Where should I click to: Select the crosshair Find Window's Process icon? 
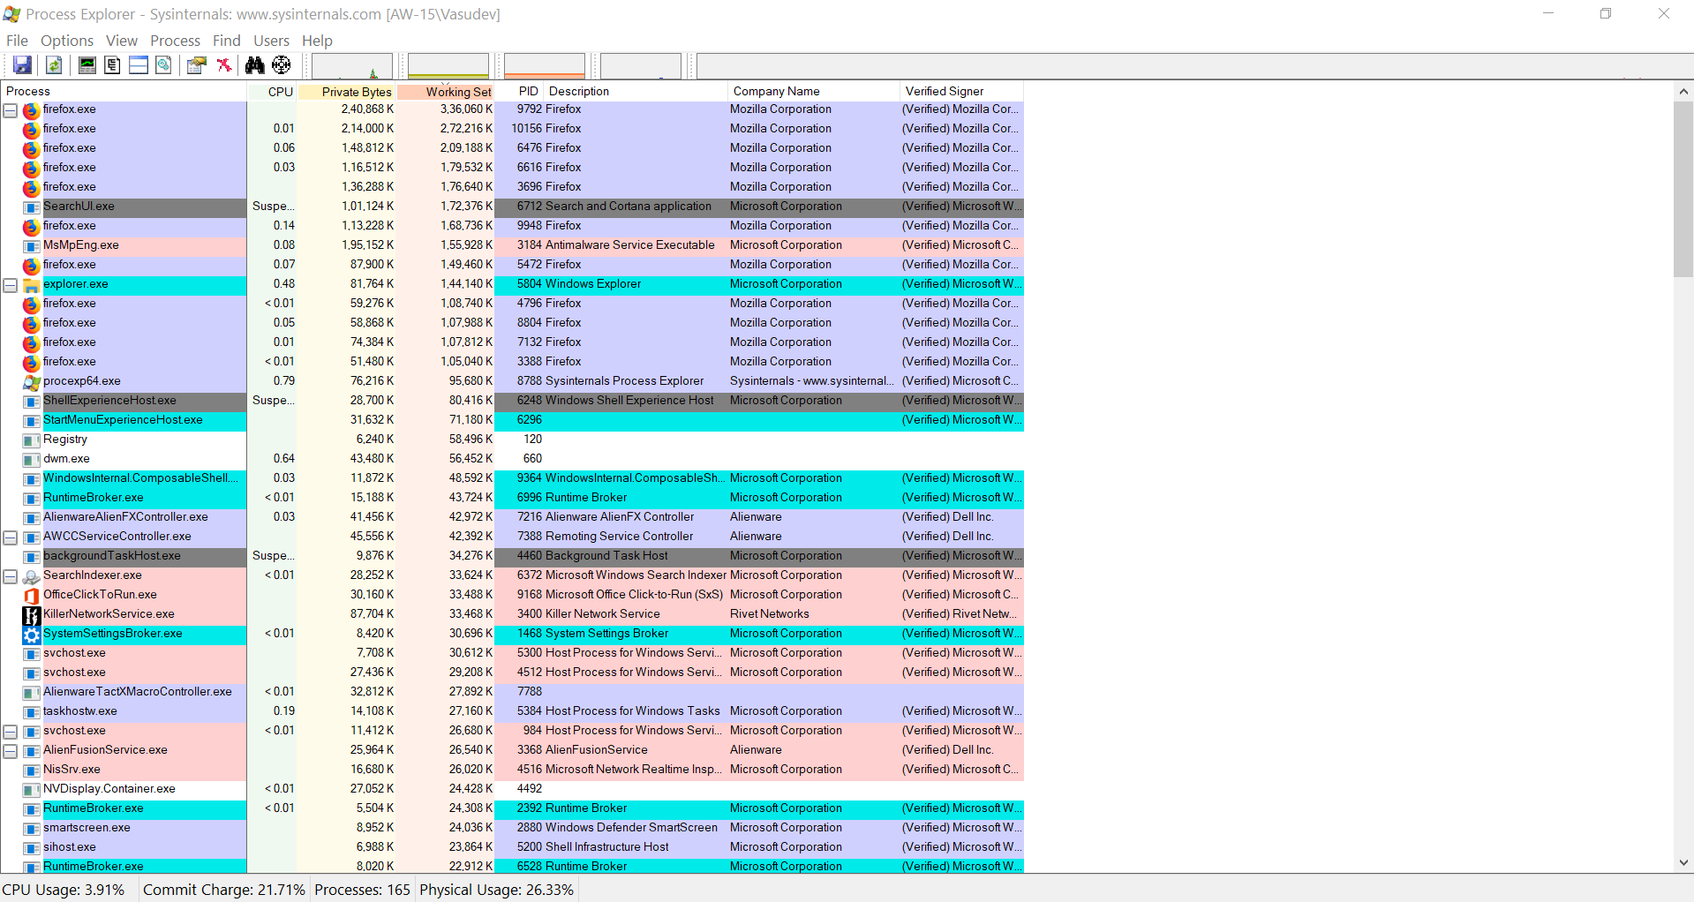tap(282, 65)
